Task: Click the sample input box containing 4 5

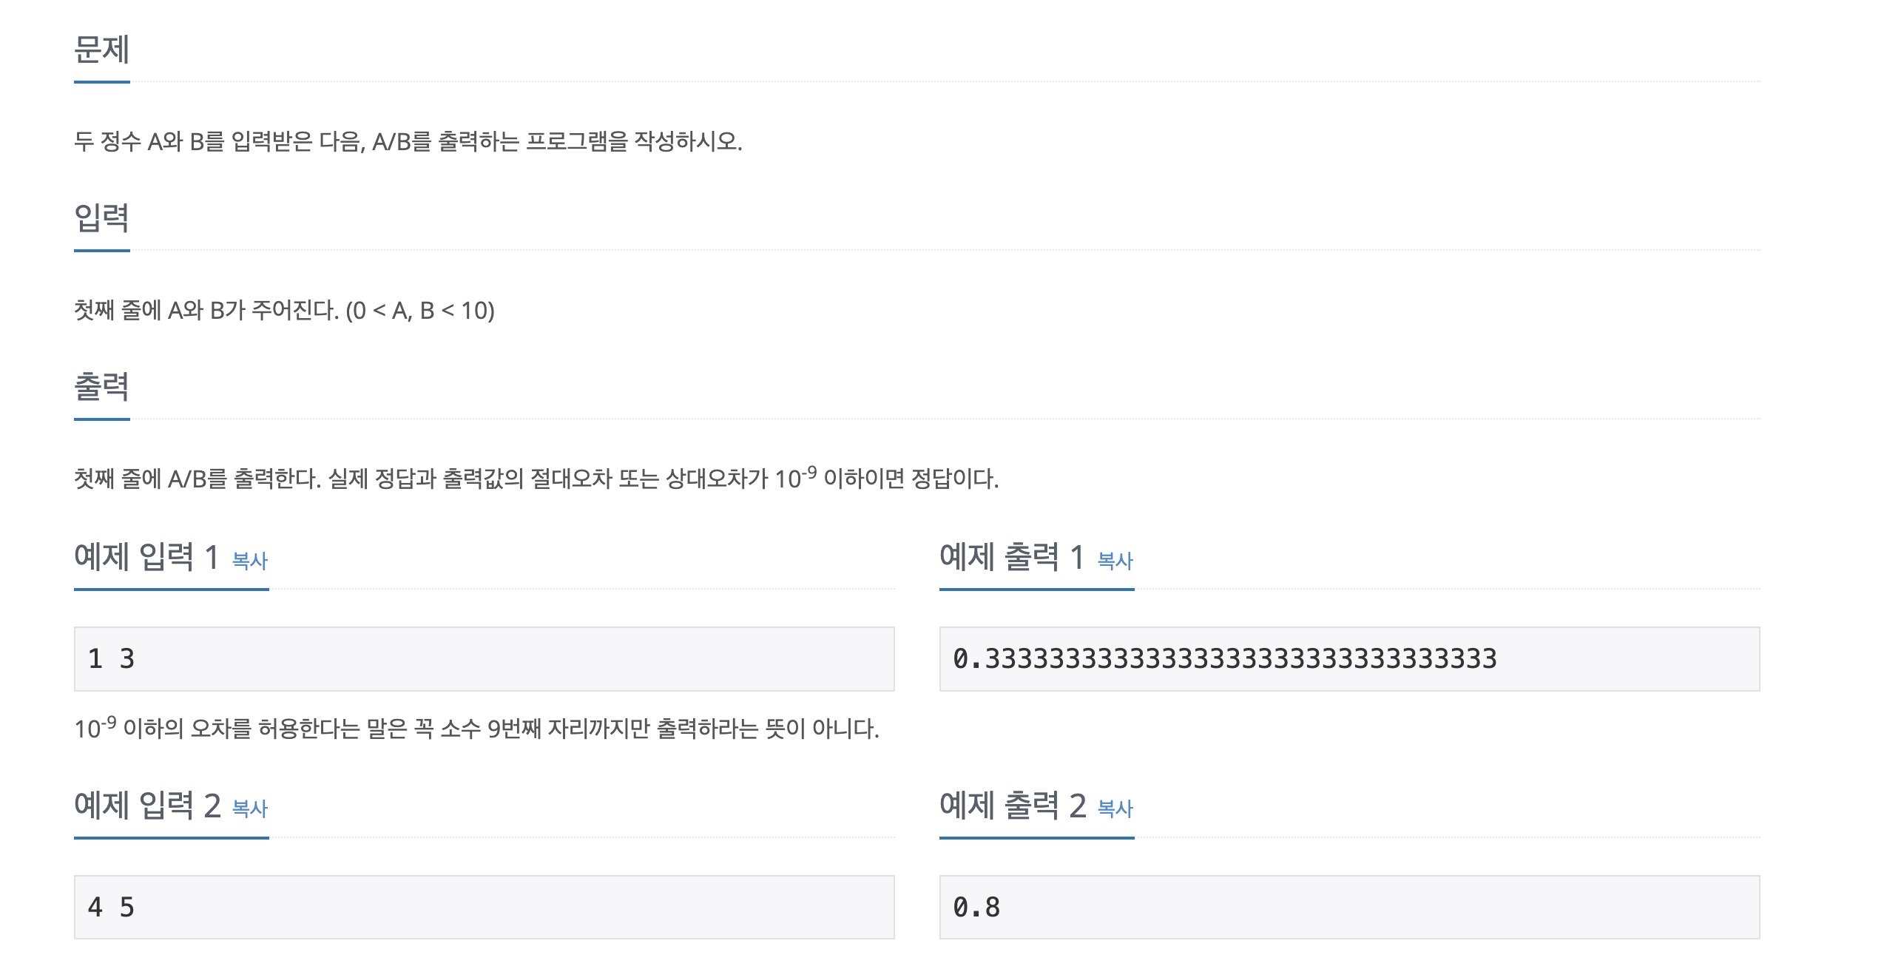Action: 485,908
